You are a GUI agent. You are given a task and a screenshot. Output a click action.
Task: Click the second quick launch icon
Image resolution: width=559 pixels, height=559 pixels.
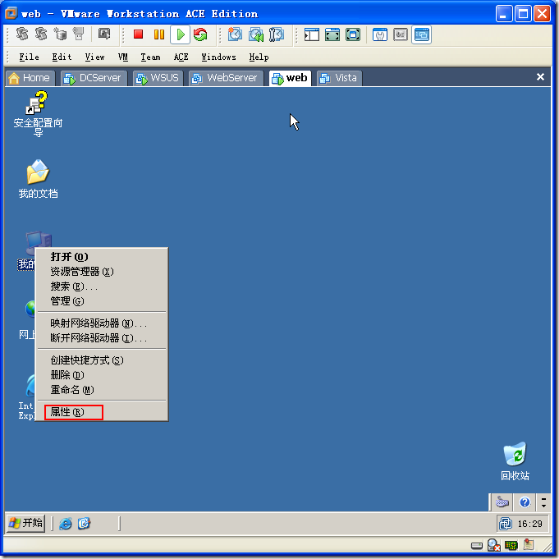click(84, 524)
